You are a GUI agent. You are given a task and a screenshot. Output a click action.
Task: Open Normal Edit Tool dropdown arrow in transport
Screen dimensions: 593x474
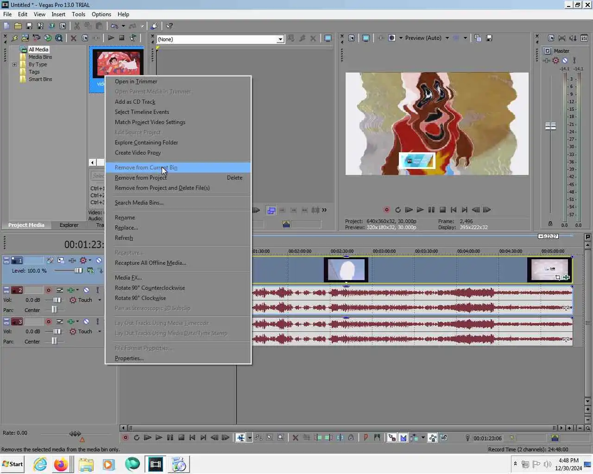point(250,437)
